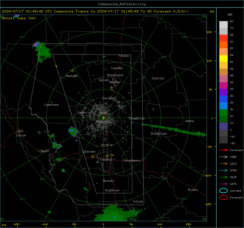Click the asterisk marker above Limestone

point(51,102)
